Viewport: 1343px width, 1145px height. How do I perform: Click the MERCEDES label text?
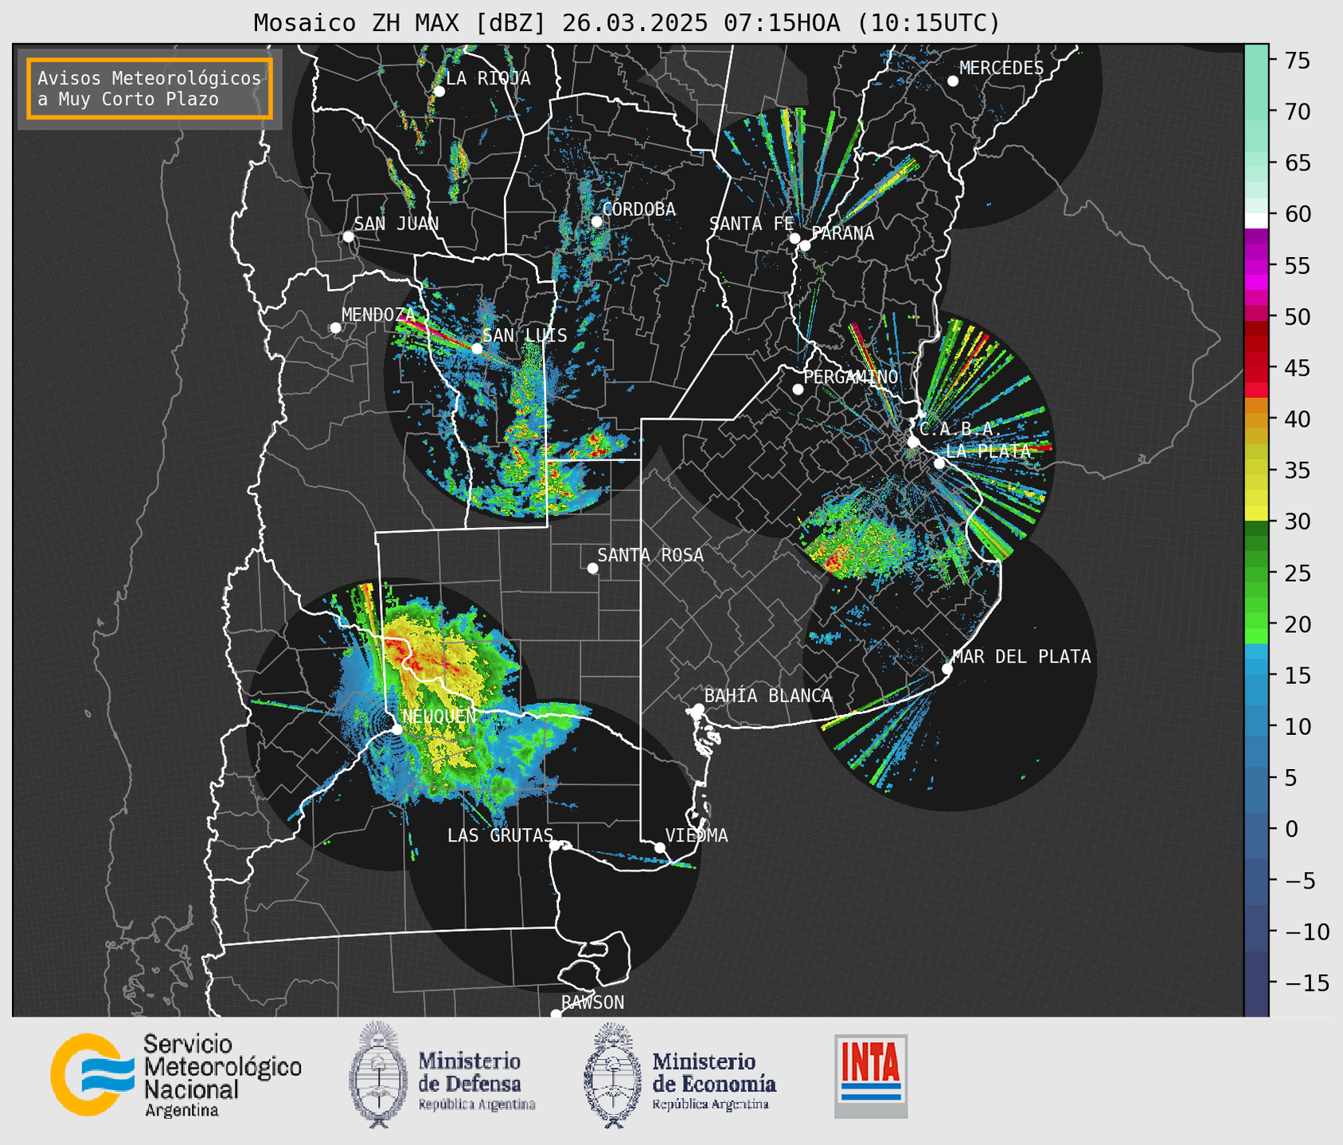(1001, 68)
